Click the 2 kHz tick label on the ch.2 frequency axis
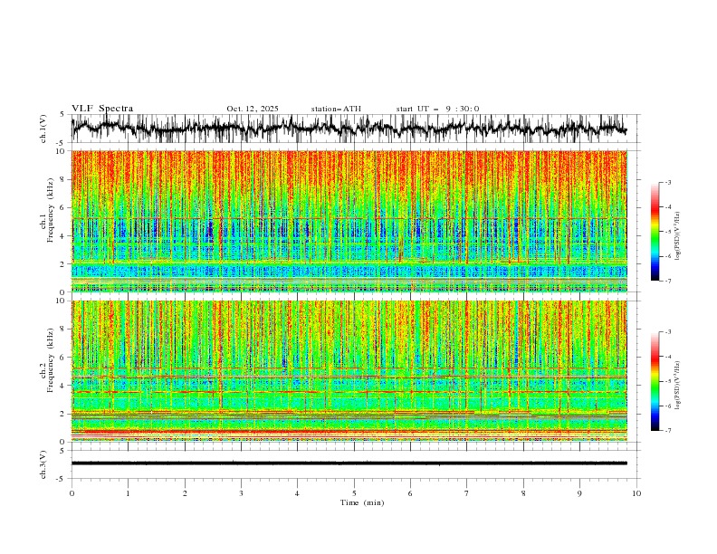The width and height of the screenshot is (717, 554). 63,414
